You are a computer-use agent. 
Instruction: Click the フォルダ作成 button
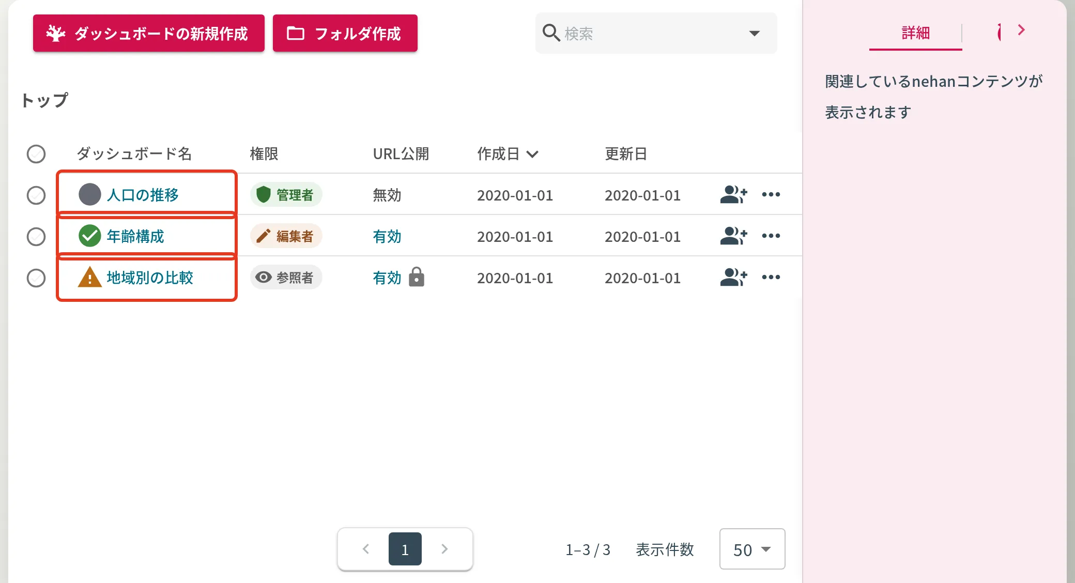[345, 33]
